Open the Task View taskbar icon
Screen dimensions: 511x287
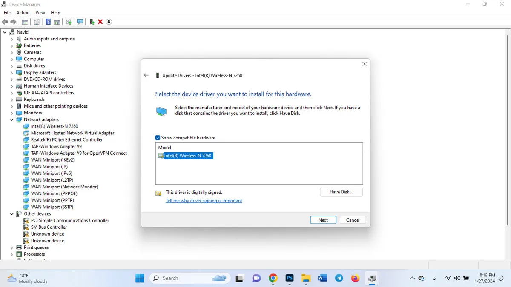[x=240, y=278]
